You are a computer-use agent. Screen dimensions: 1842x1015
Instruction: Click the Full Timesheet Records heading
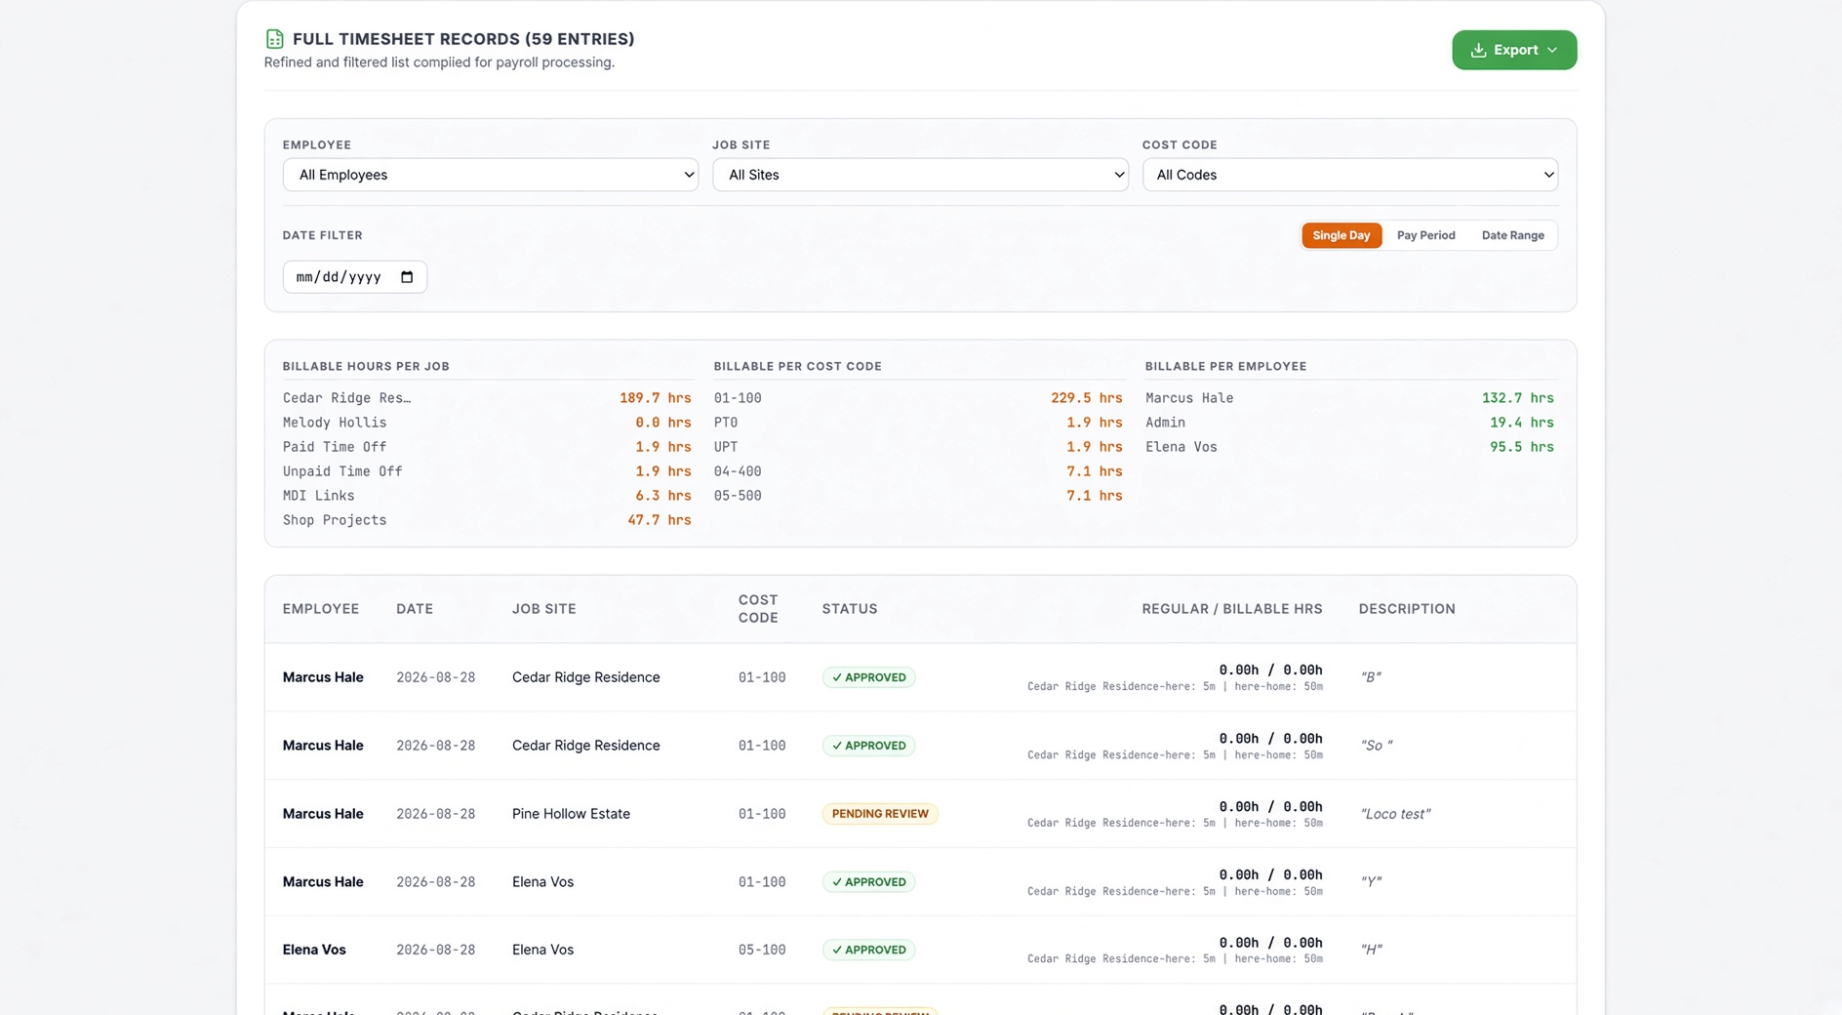pos(463,39)
